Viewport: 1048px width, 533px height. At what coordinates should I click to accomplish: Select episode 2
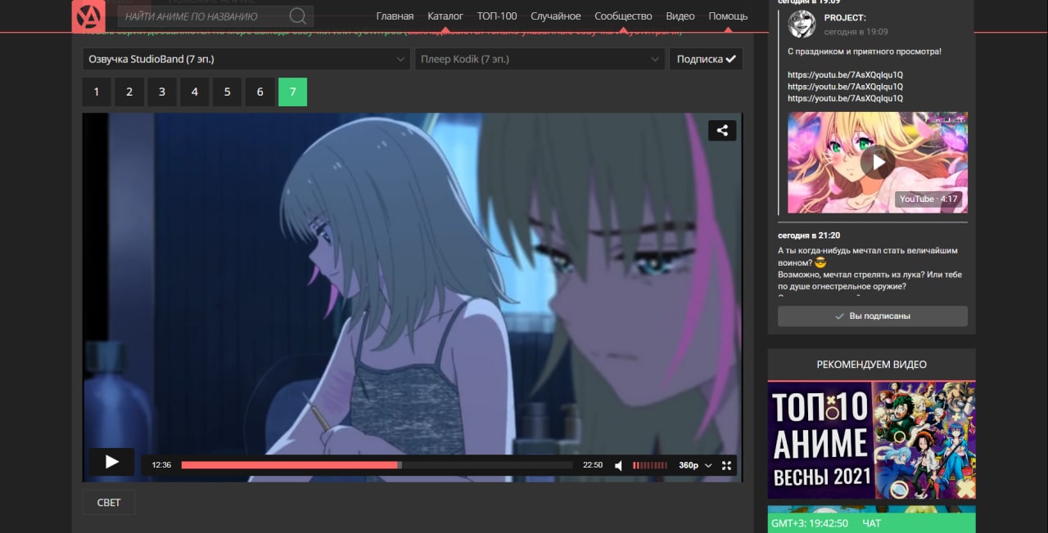coord(129,92)
